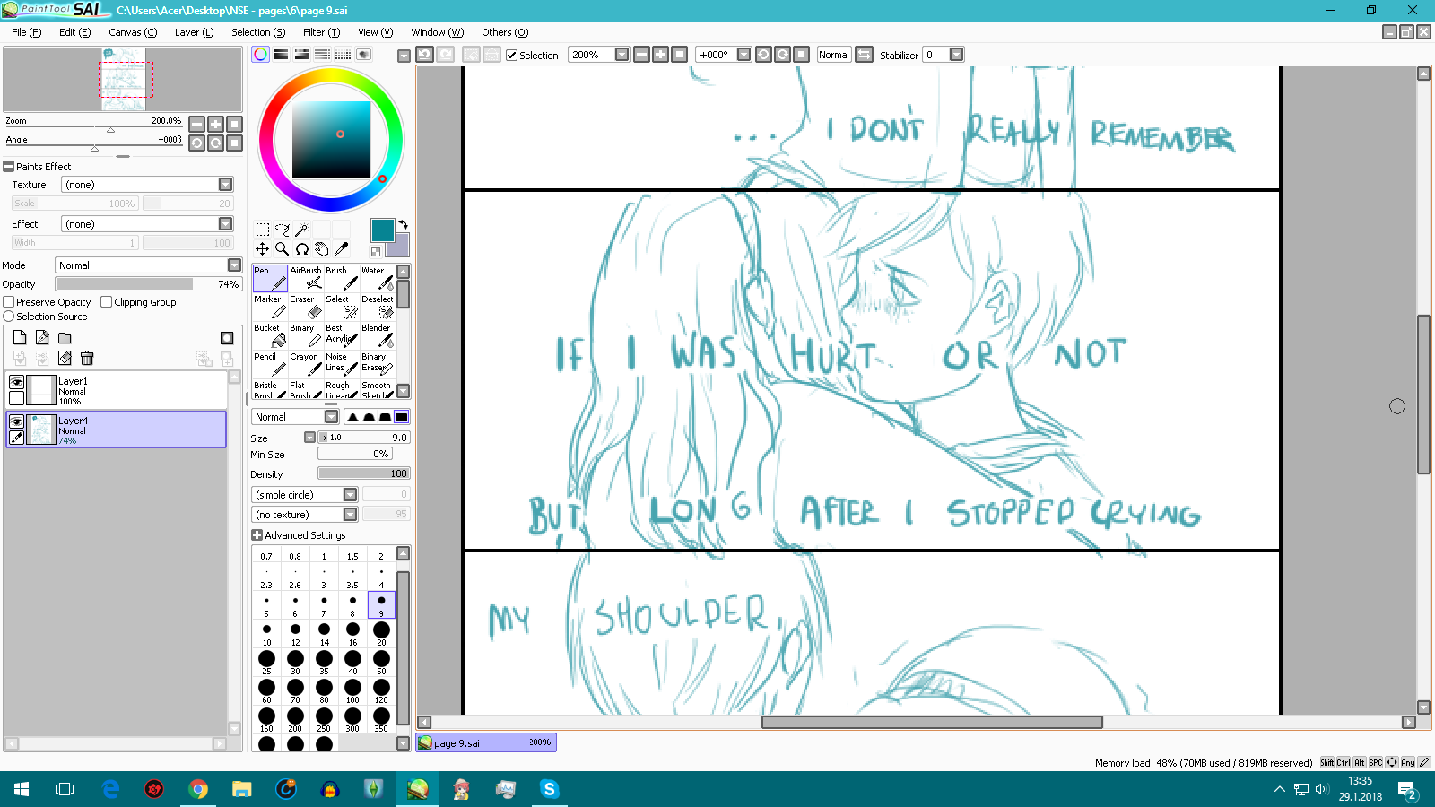Screen dimensions: 1435x807
Task: Delete layer using trash can icon
Action: [x=87, y=359]
